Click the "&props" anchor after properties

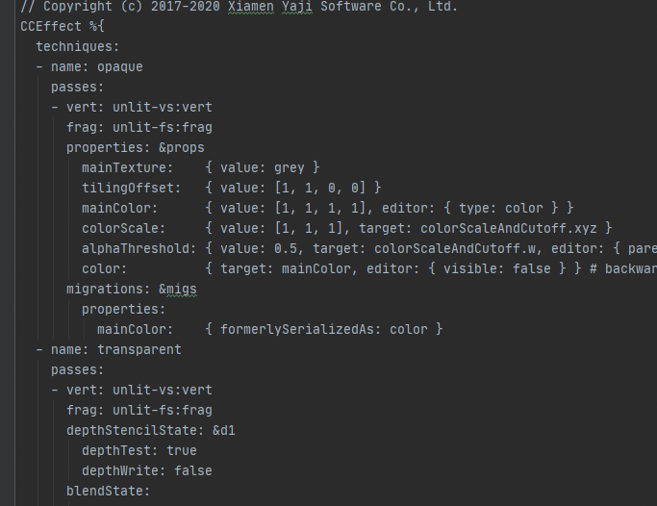(x=181, y=147)
